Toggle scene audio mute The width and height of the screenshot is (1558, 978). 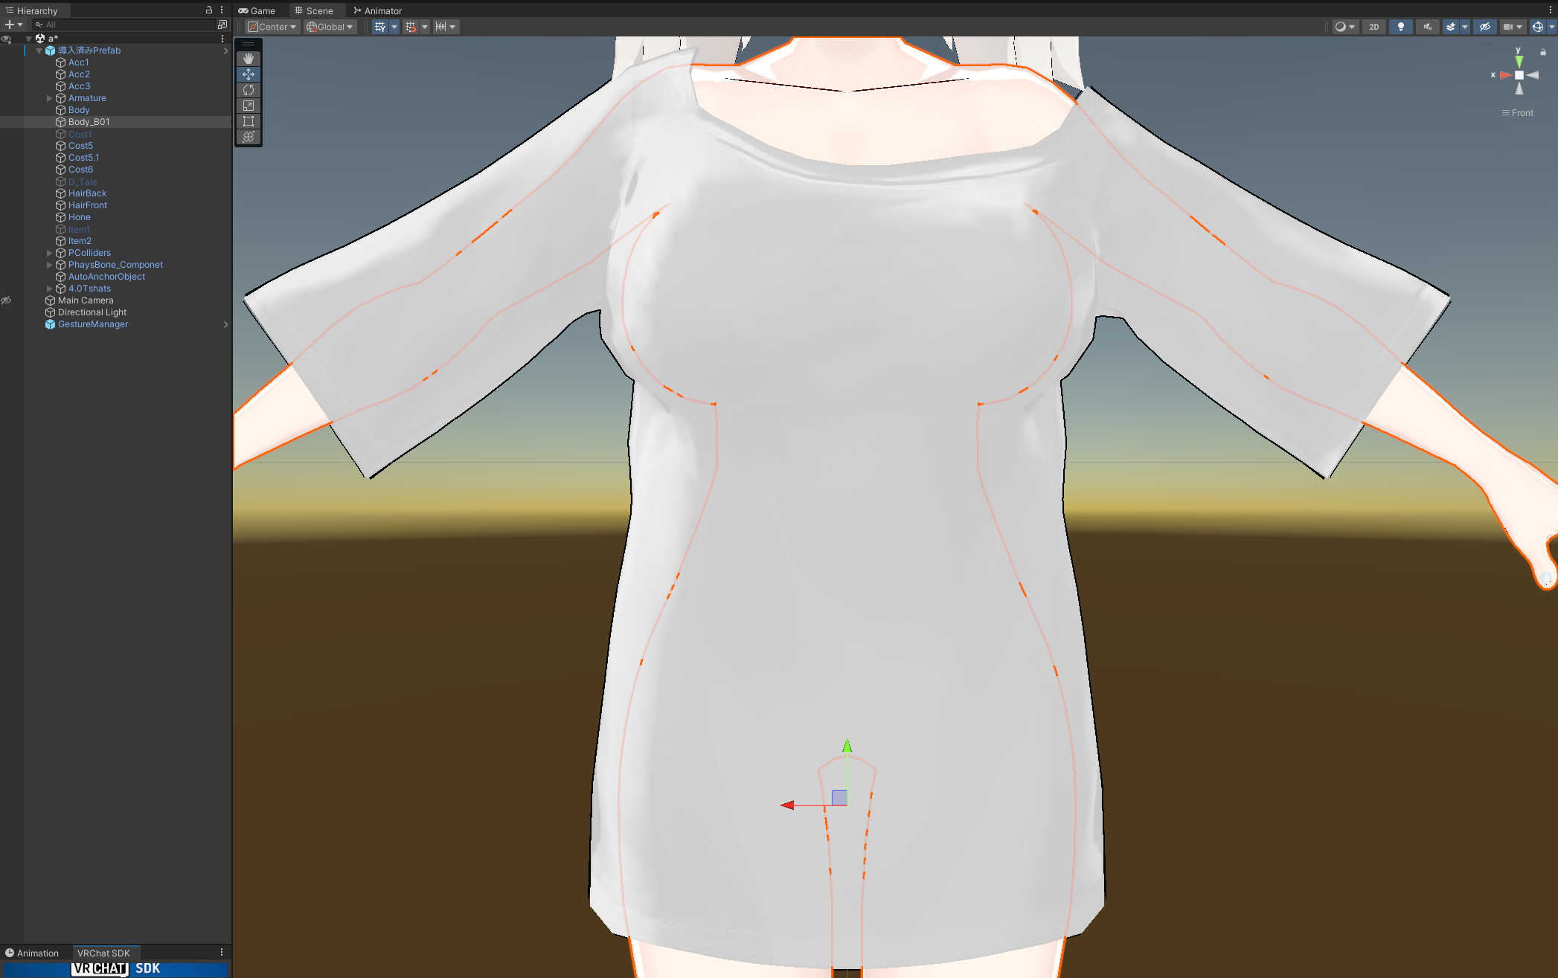pyautogui.click(x=1427, y=27)
